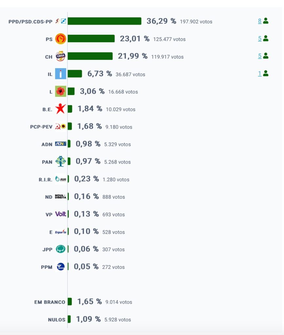This screenshot has height=335, width=284.
Task: Click the PS party fist logo
Action: [61, 39]
